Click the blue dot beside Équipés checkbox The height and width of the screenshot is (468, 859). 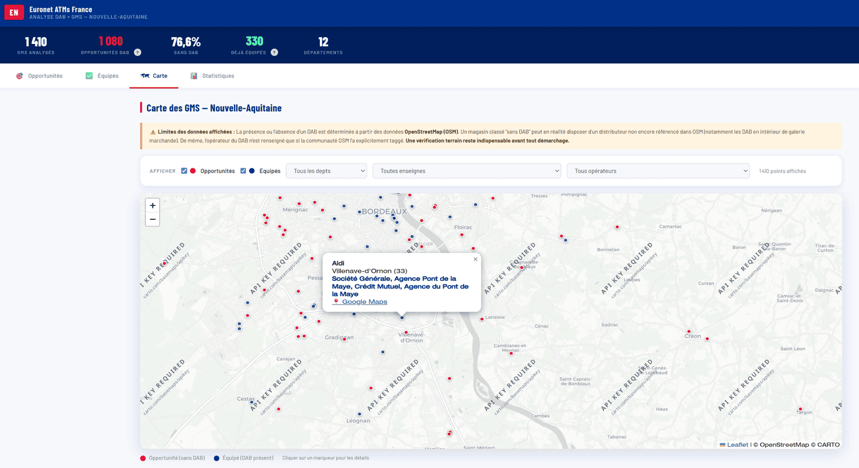tap(252, 171)
